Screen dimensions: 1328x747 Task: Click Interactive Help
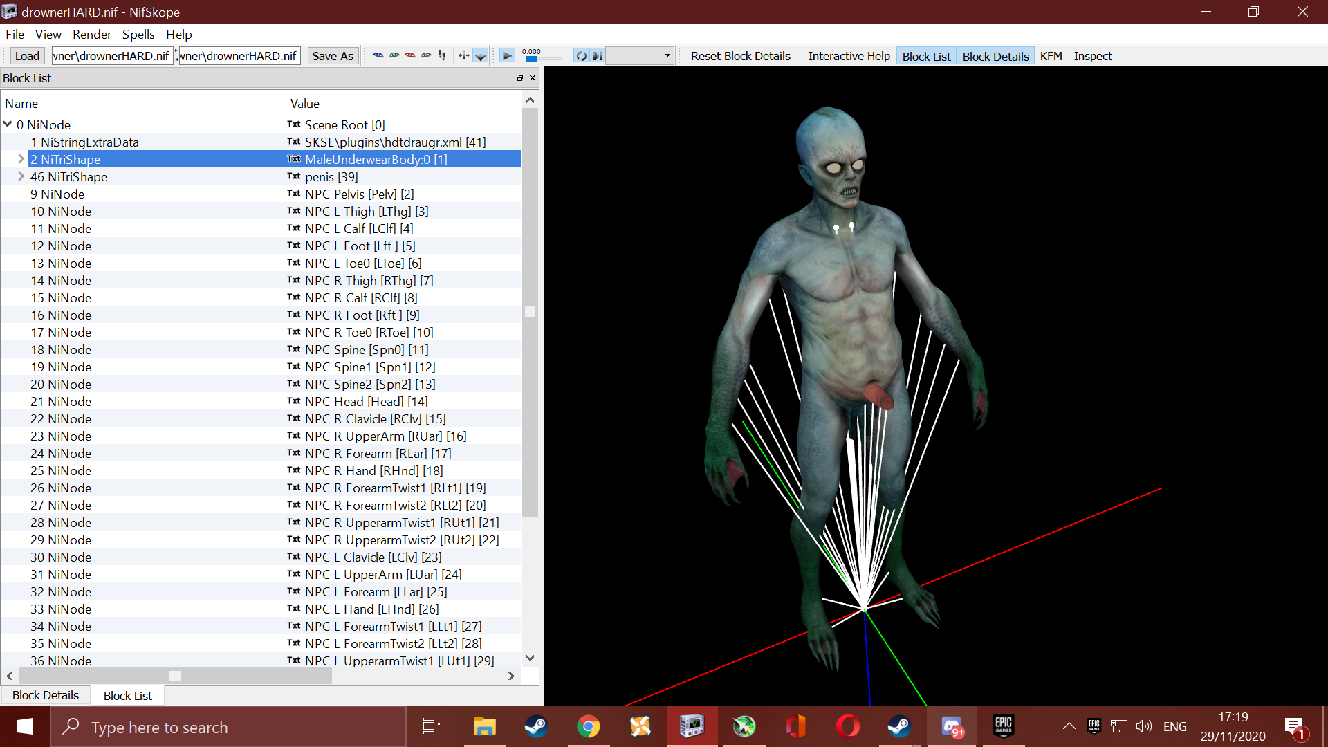[849, 56]
